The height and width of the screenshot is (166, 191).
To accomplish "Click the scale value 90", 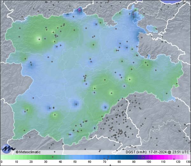I will click(x=134, y=162).
